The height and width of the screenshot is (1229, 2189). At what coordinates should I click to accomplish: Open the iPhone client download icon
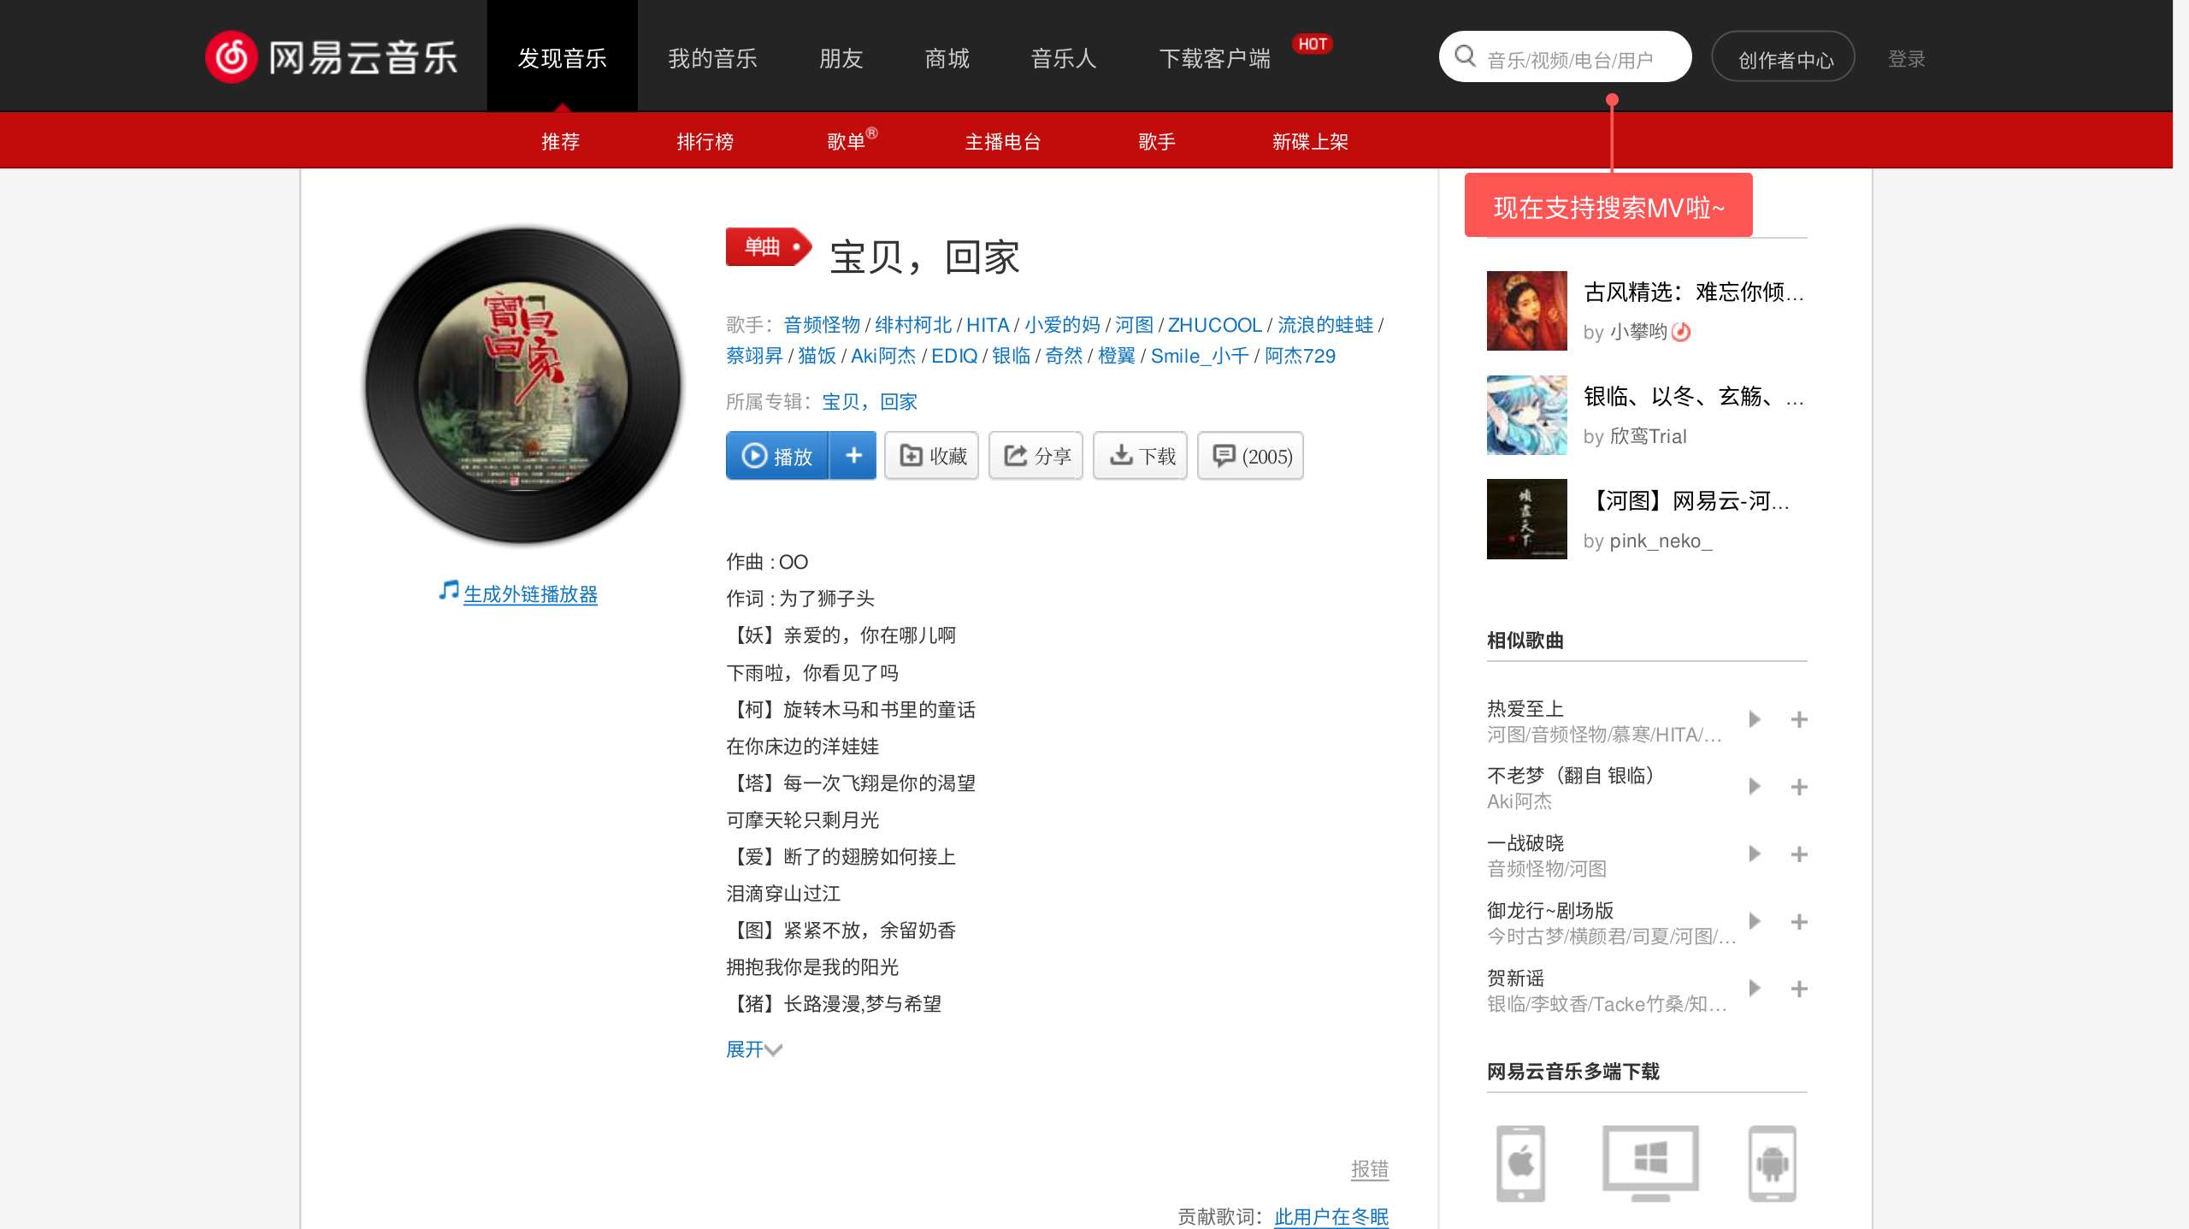click(1520, 1163)
